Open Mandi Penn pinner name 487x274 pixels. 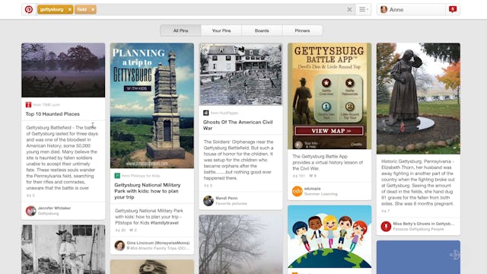click(227, 198)
